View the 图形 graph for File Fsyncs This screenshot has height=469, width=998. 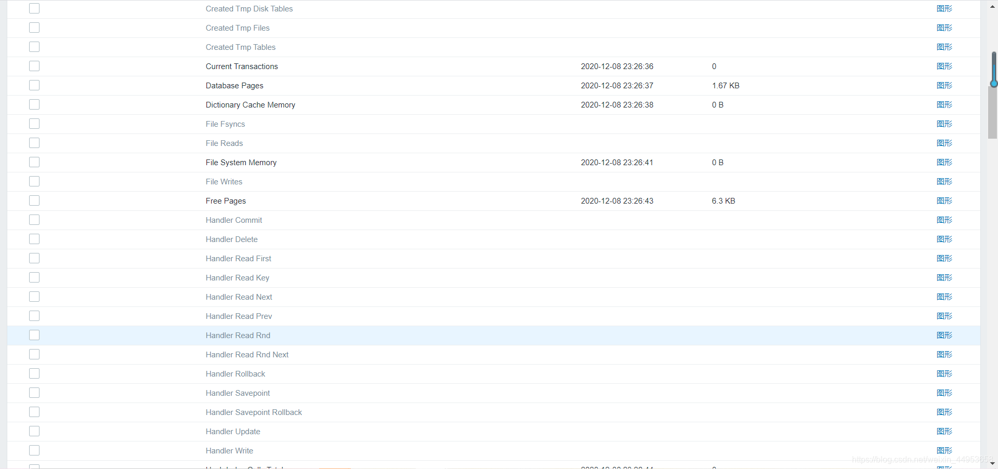click(x=944, y=124)
